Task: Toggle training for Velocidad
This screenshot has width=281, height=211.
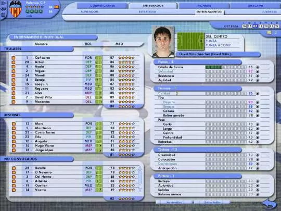Action: pyautogui.click(x=258, y=71)
